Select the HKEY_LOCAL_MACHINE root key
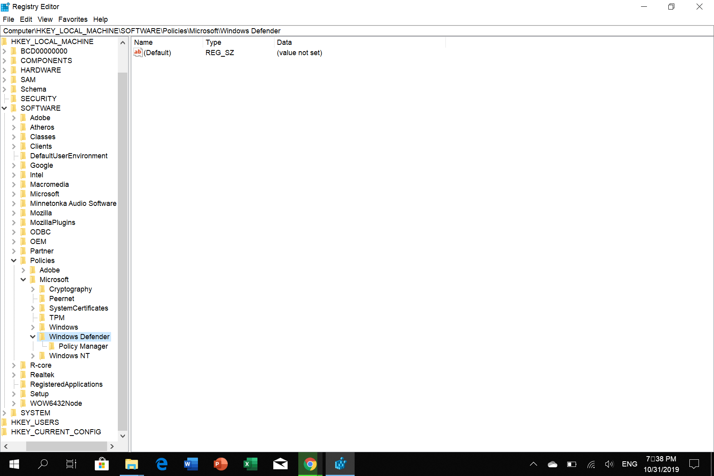 tap(52, 42)
